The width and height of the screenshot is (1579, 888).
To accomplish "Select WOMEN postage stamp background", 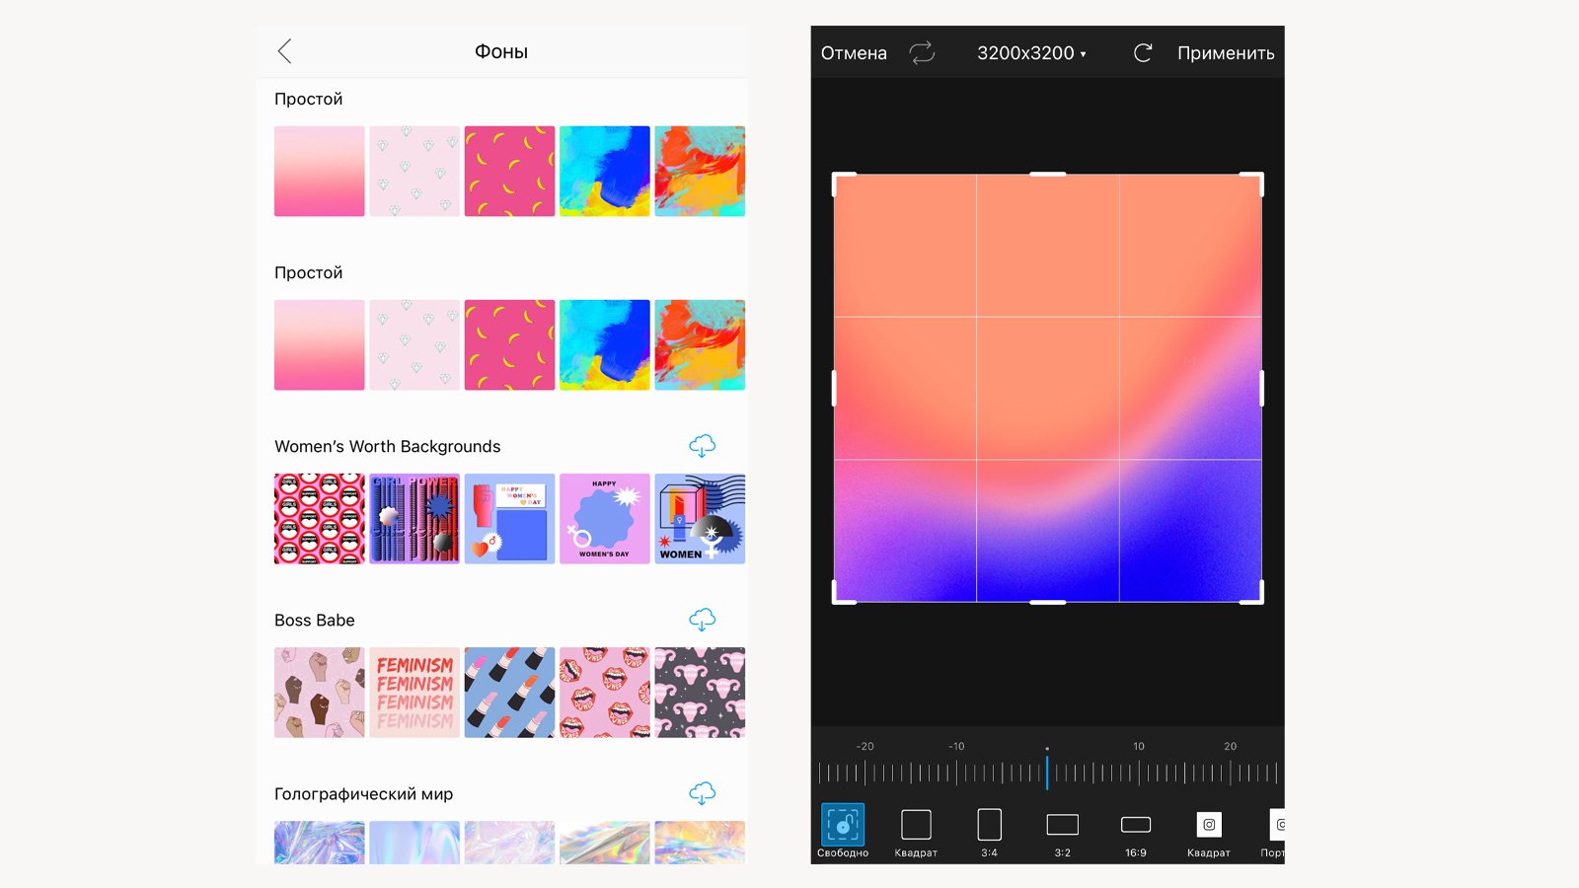I will pyautogui.click(x=700, y=518).
